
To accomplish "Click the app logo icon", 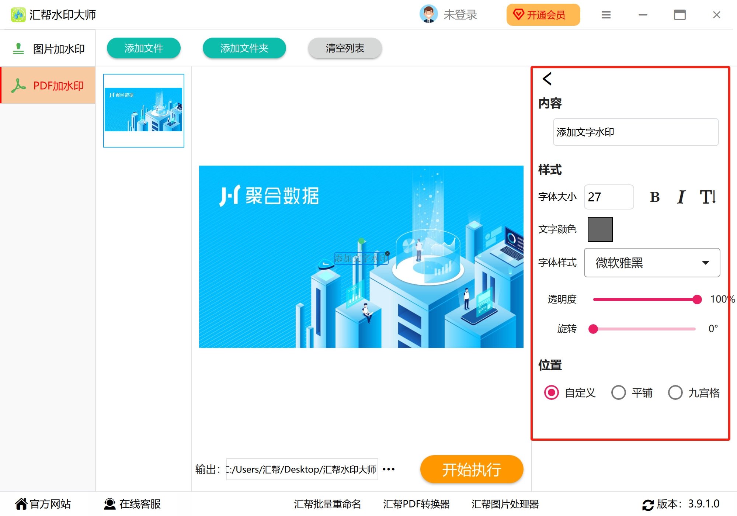I will coord(18,15).
